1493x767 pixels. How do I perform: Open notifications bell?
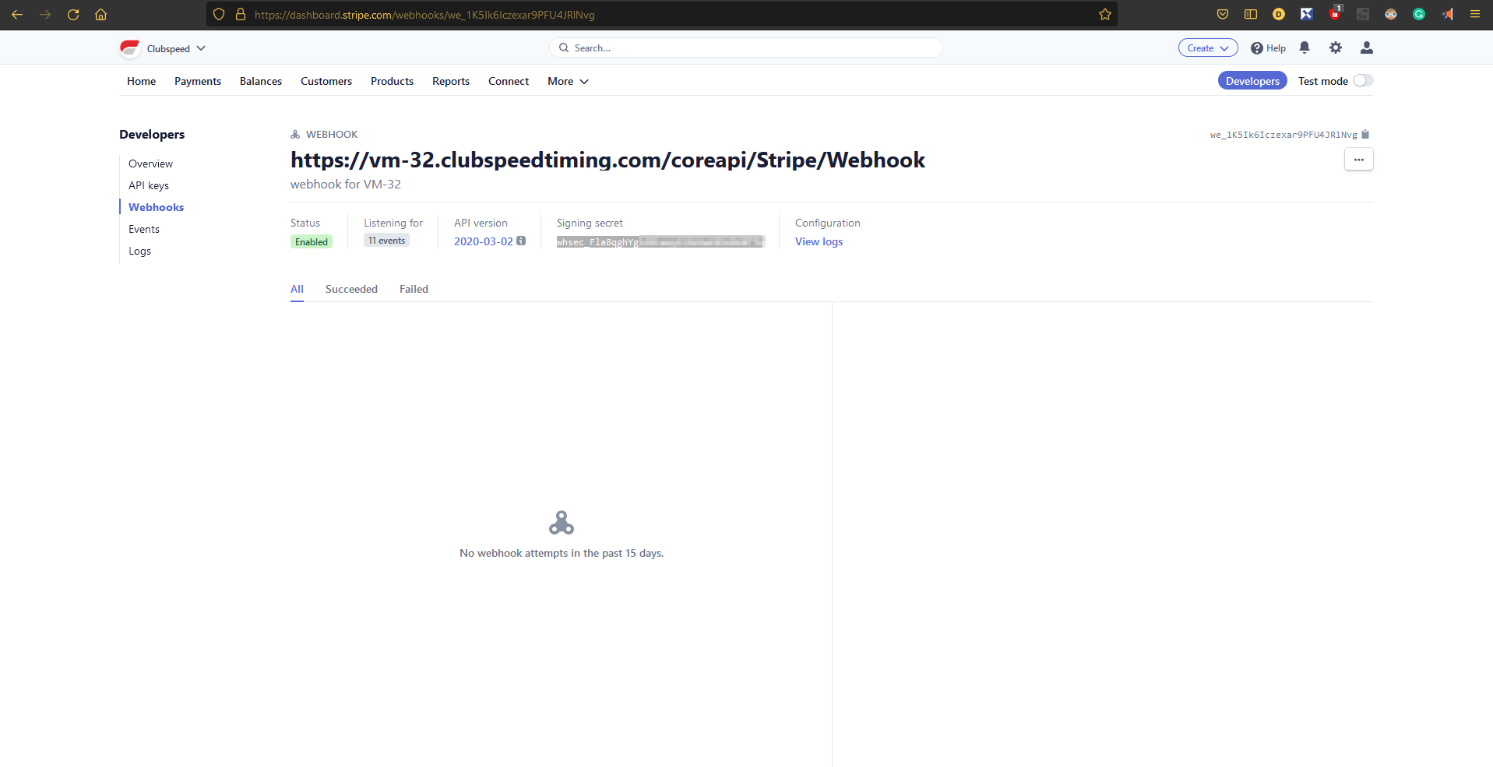(x=1305, y=47)
